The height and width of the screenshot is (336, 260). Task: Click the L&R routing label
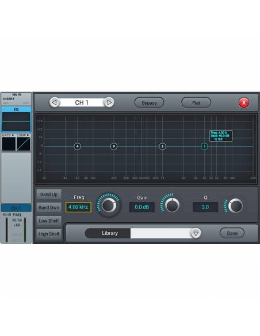click(17, 225)
